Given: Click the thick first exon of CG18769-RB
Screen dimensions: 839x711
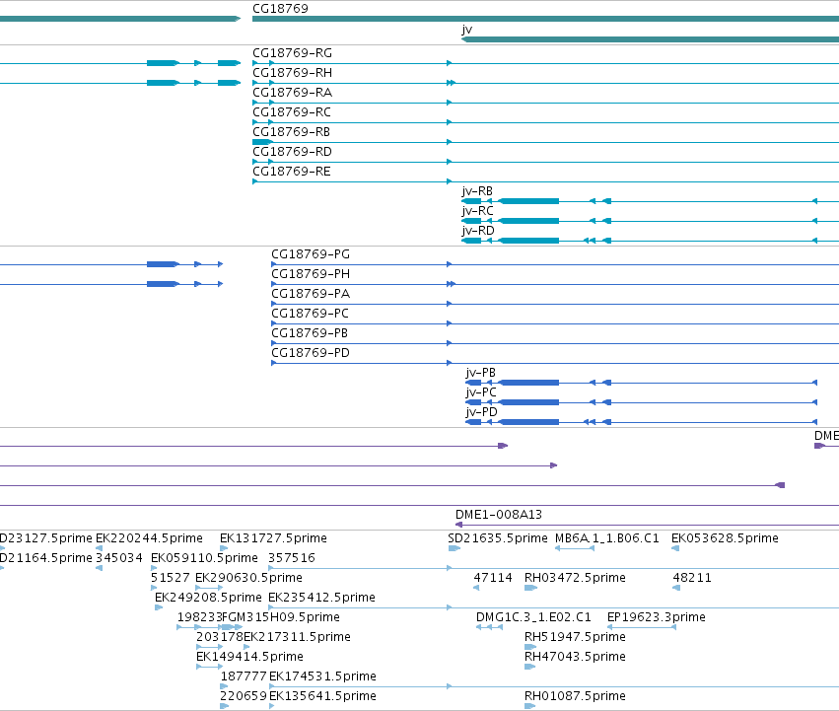Looking at the screenshot, I should click(262, 142).
